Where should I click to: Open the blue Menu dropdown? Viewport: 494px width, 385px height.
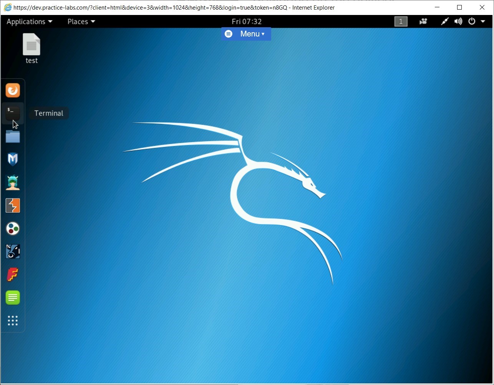point(246,34)
